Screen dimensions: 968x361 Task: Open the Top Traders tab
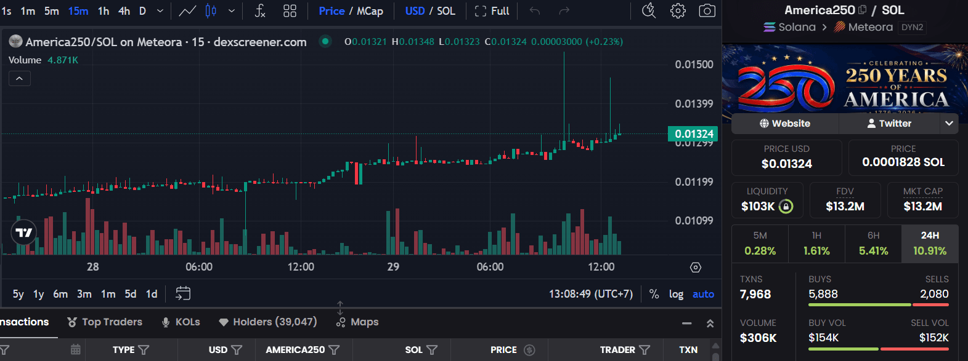pos(105,322)
